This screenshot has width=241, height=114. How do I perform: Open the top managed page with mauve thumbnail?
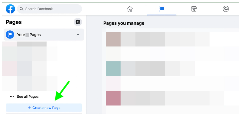[113, 39]
